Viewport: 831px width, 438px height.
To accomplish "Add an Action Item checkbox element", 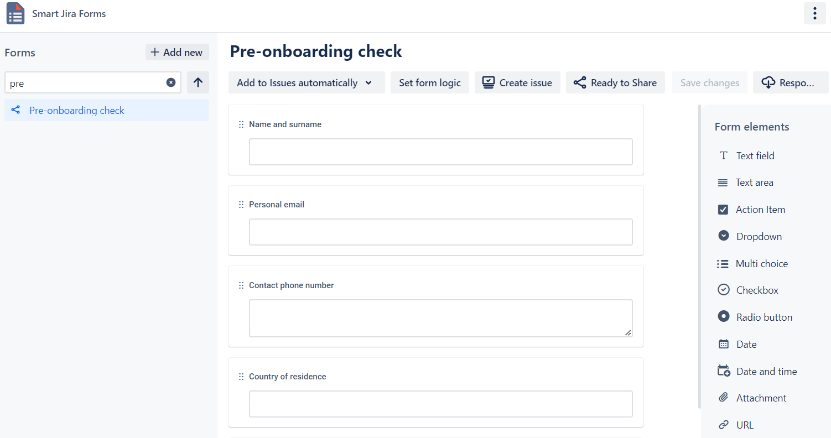I will [x=760, y=210].
